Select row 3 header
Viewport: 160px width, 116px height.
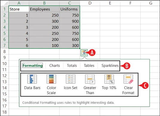point(4,21)
